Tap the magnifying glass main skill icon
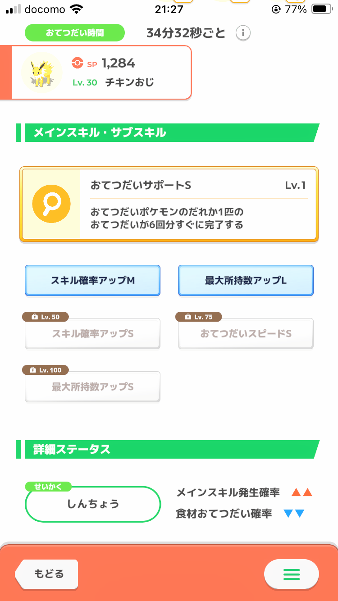The image size is (338, 601). 51,205
